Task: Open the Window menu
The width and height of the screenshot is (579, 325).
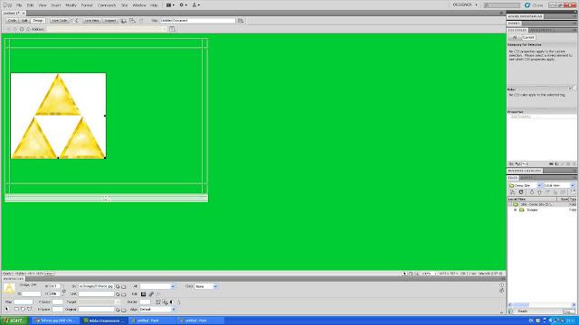Action: pyautogui.click(x=139, y=5)
